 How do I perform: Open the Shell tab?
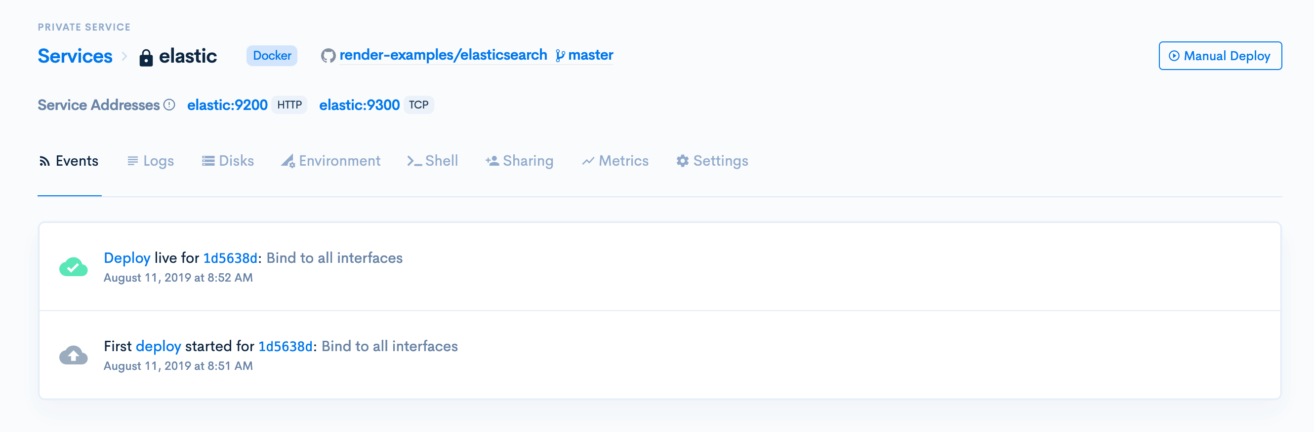point(433,161)
